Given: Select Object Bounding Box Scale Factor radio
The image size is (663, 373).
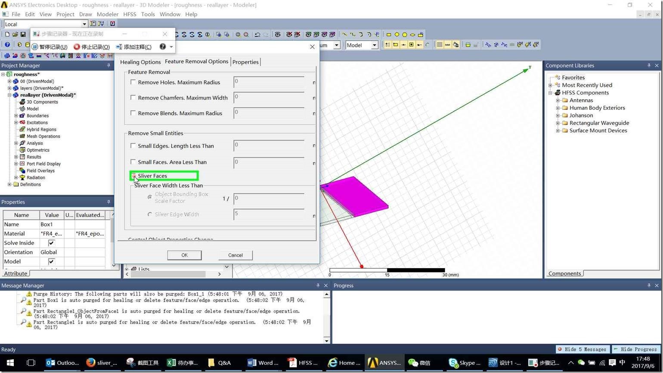Looking at the screenshot, I should 150,197.
